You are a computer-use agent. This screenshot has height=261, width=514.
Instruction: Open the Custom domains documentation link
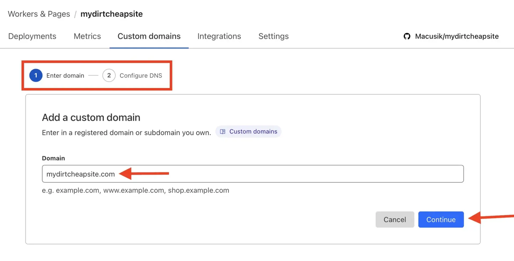coord(253,131)
